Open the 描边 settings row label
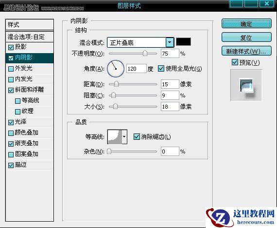 click(x=21, y=165)
